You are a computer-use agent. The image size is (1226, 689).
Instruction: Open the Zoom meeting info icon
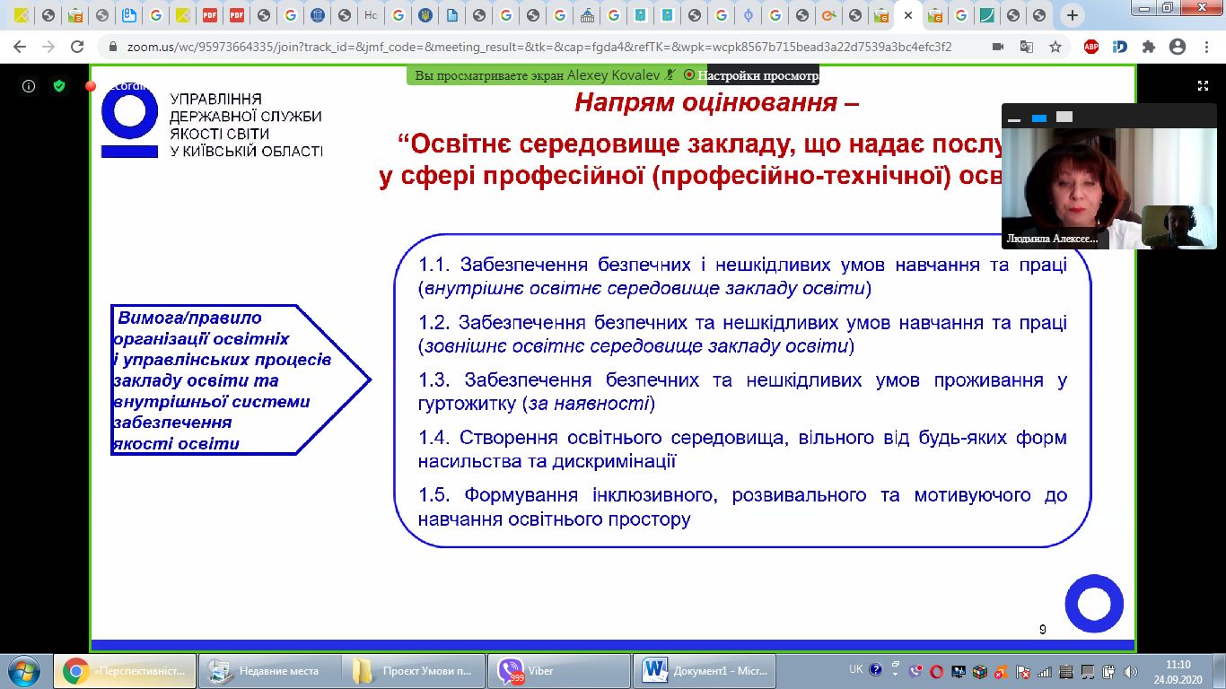[29, 86]
